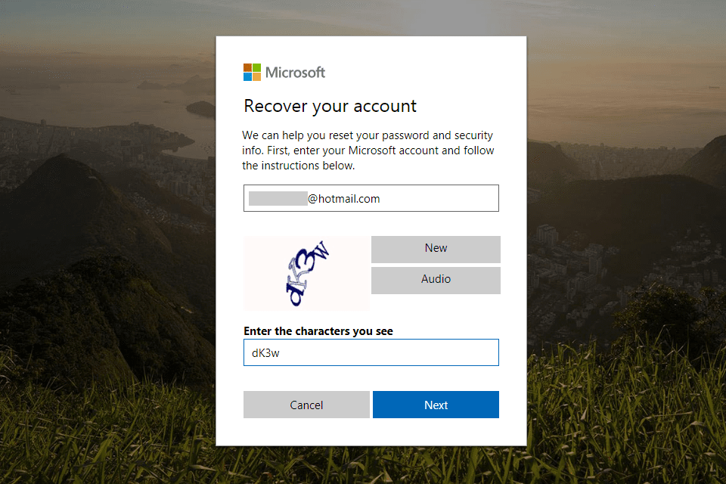Continue with the blue Next button
726x484 pixels.
(x=436, y=405)
